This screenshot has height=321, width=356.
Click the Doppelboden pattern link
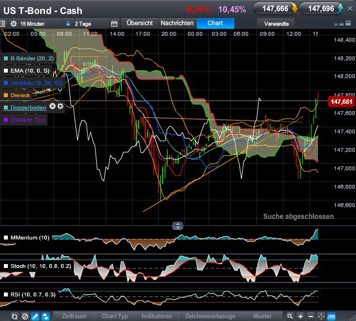pyautogui.click(x=29, y=108)
